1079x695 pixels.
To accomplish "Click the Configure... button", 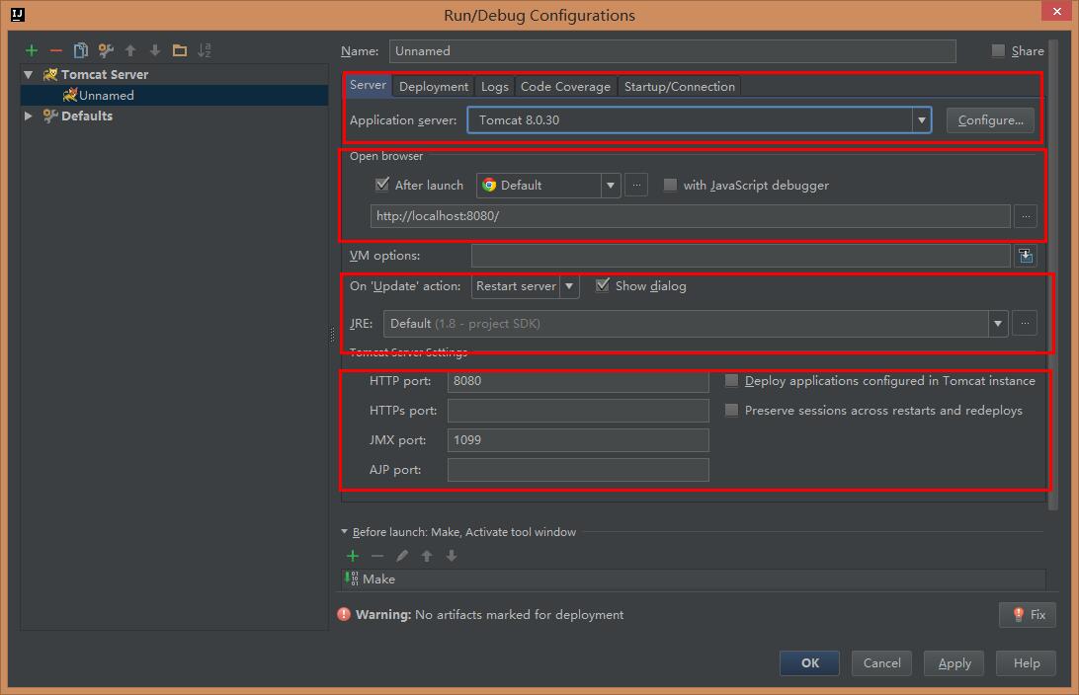I will pos(990,120).
